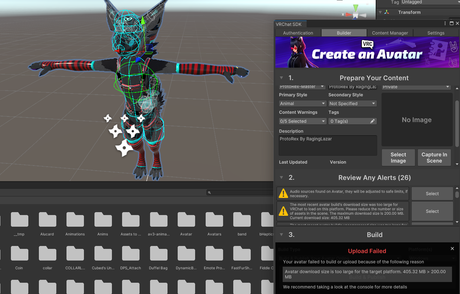This screenshot has height=294, width=460.
Task: Open the Cubed's Un... folder
Action: click(x=103, y=254)
